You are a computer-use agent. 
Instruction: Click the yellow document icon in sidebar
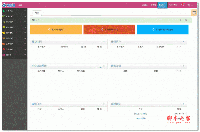4,22
